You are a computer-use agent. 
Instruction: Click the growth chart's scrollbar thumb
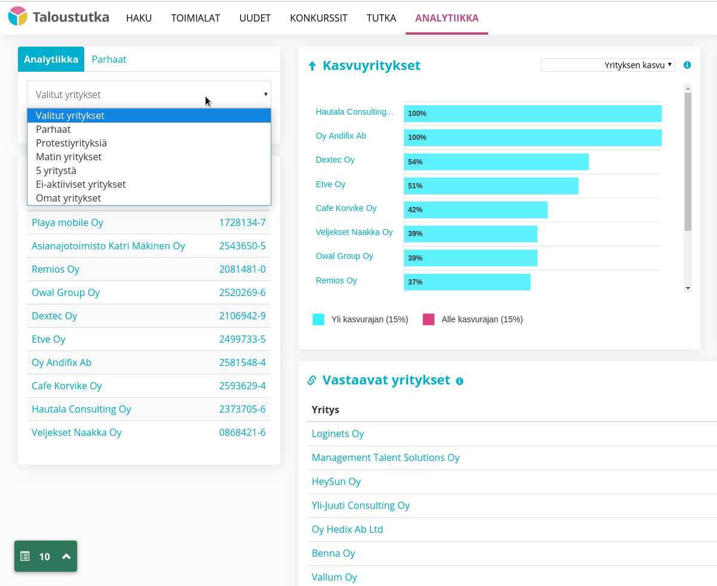(688, 161)
